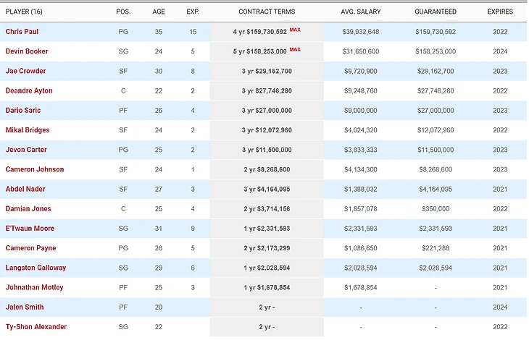Sort players by Age column header
This screenshot has width=529, height=340.
coord(159,12)
